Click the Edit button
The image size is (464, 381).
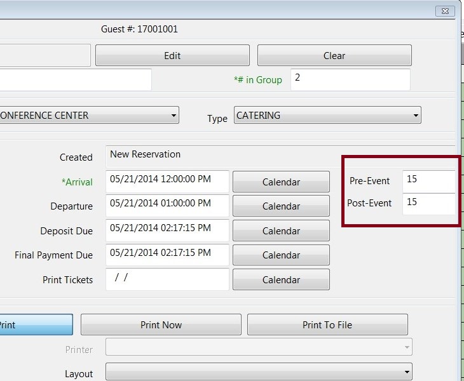(x=172, y=55)
